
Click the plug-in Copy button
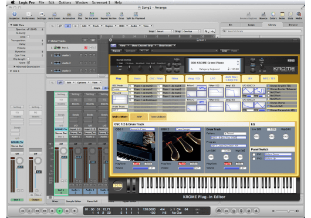coord(224,51)
